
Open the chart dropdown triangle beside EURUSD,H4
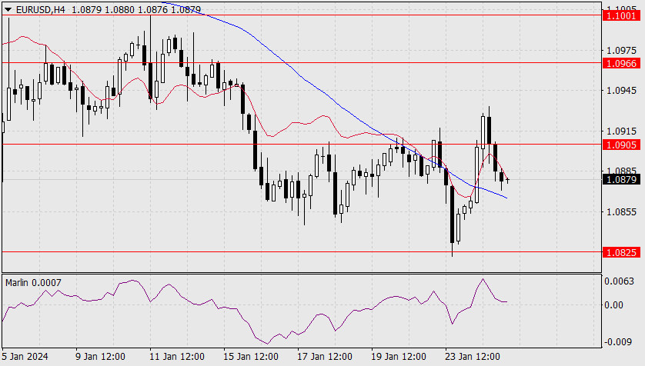click(8, 9)
